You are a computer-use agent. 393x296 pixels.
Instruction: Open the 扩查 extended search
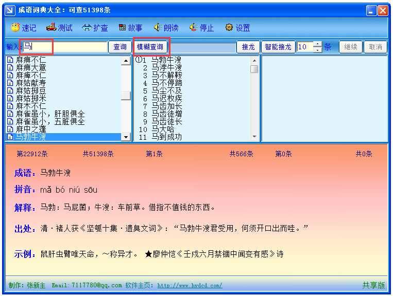tap(95, 28)
